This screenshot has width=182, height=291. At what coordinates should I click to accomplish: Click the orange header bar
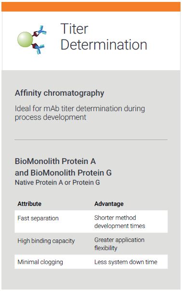(91, 7)
